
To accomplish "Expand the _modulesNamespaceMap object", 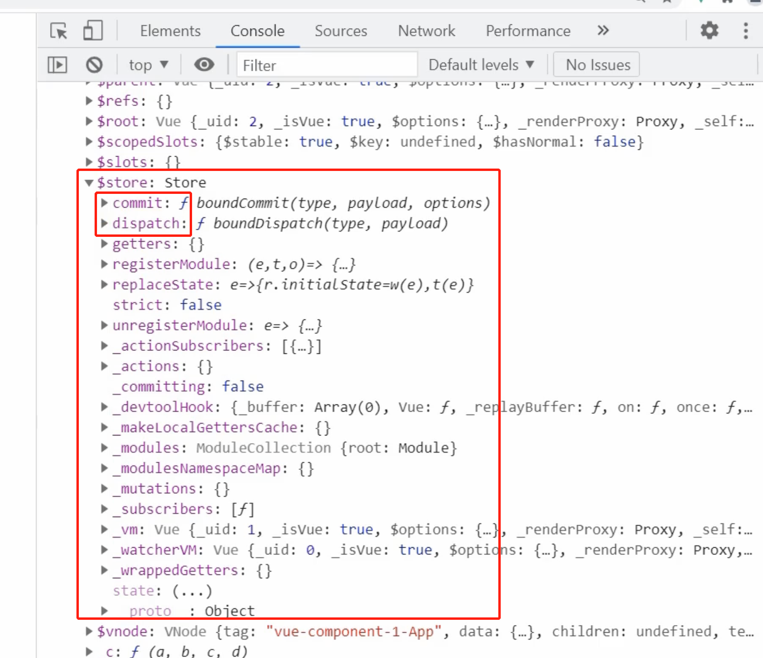I will [105, 468].
